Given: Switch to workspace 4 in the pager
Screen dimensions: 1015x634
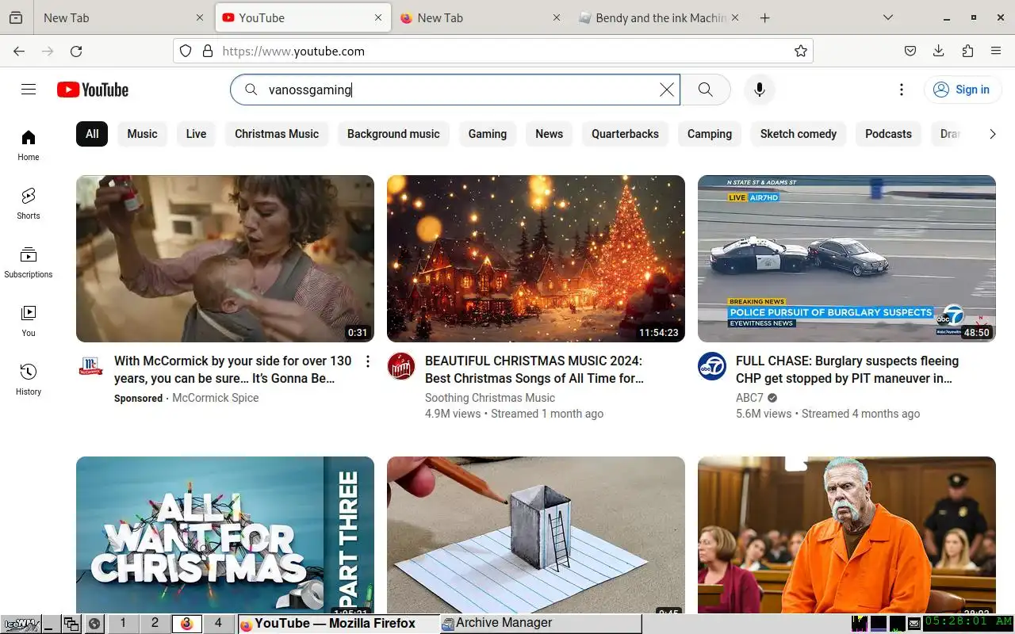Looking at the screenshot, I should coord(218,624).
